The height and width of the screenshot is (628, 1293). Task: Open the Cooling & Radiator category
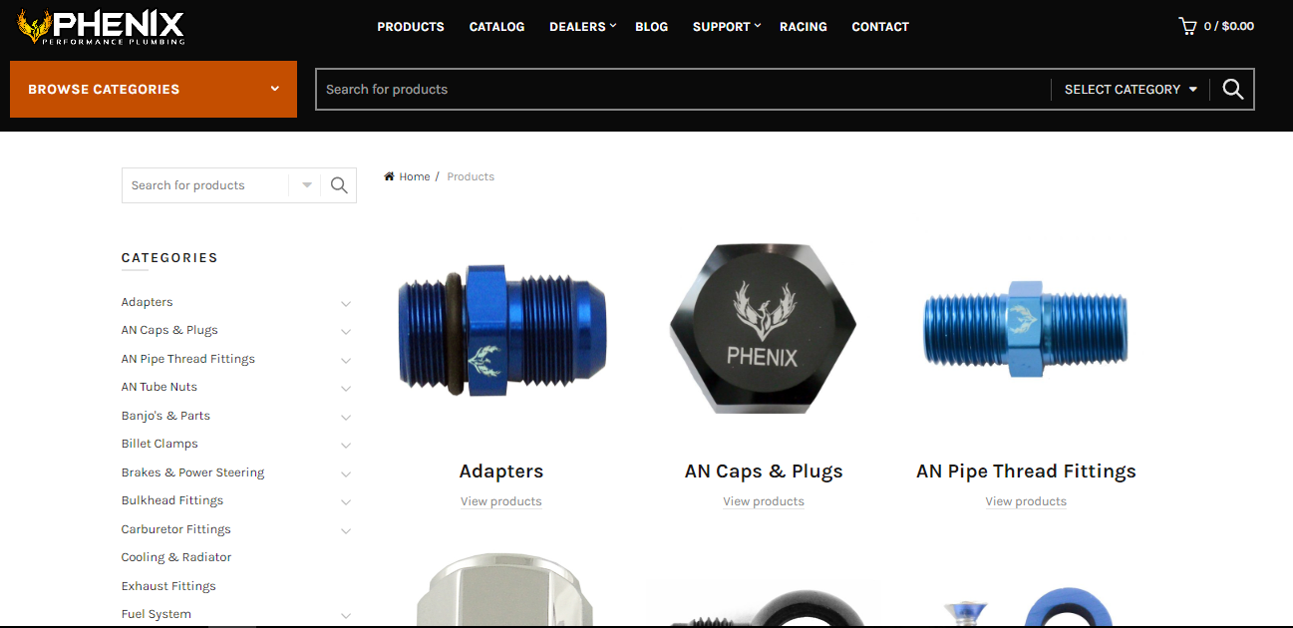click(176, 557)
